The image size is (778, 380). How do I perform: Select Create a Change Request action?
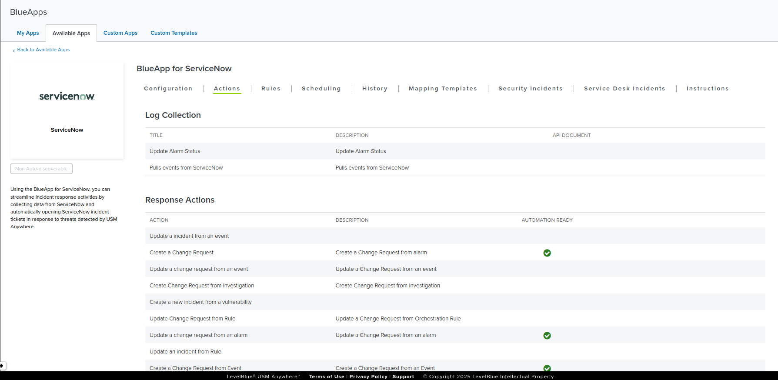pyautogui.click(x=181, y=253)
